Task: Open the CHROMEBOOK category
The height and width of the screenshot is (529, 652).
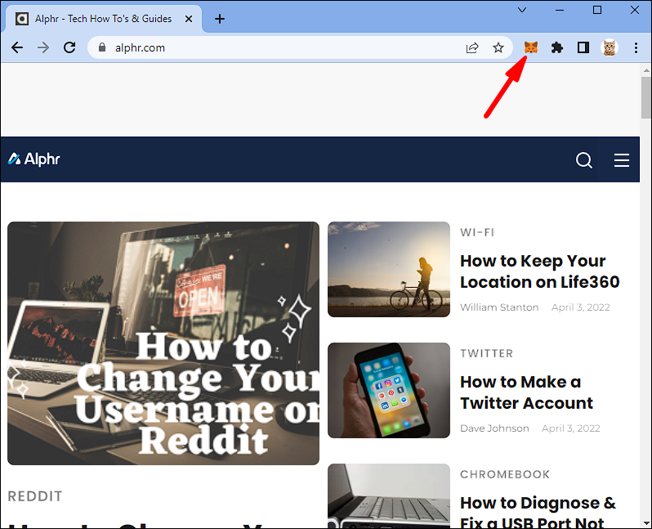Action: point(505,474)
